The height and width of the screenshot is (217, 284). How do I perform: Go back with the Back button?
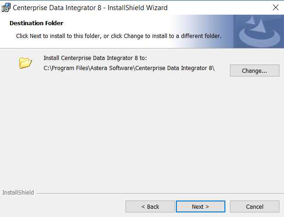point(150,206)
